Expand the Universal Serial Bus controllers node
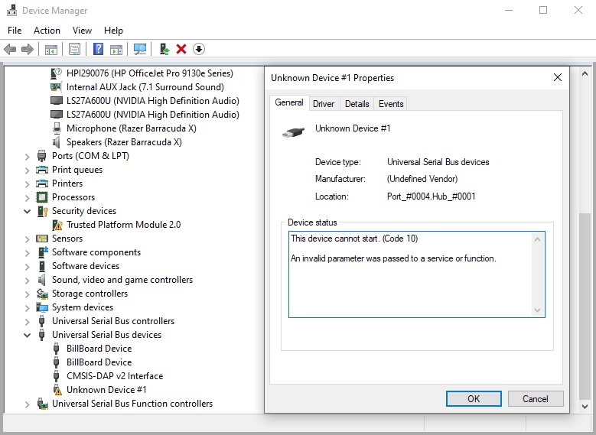The height and width of the screenshot is (435, 596). coord(27,321)
